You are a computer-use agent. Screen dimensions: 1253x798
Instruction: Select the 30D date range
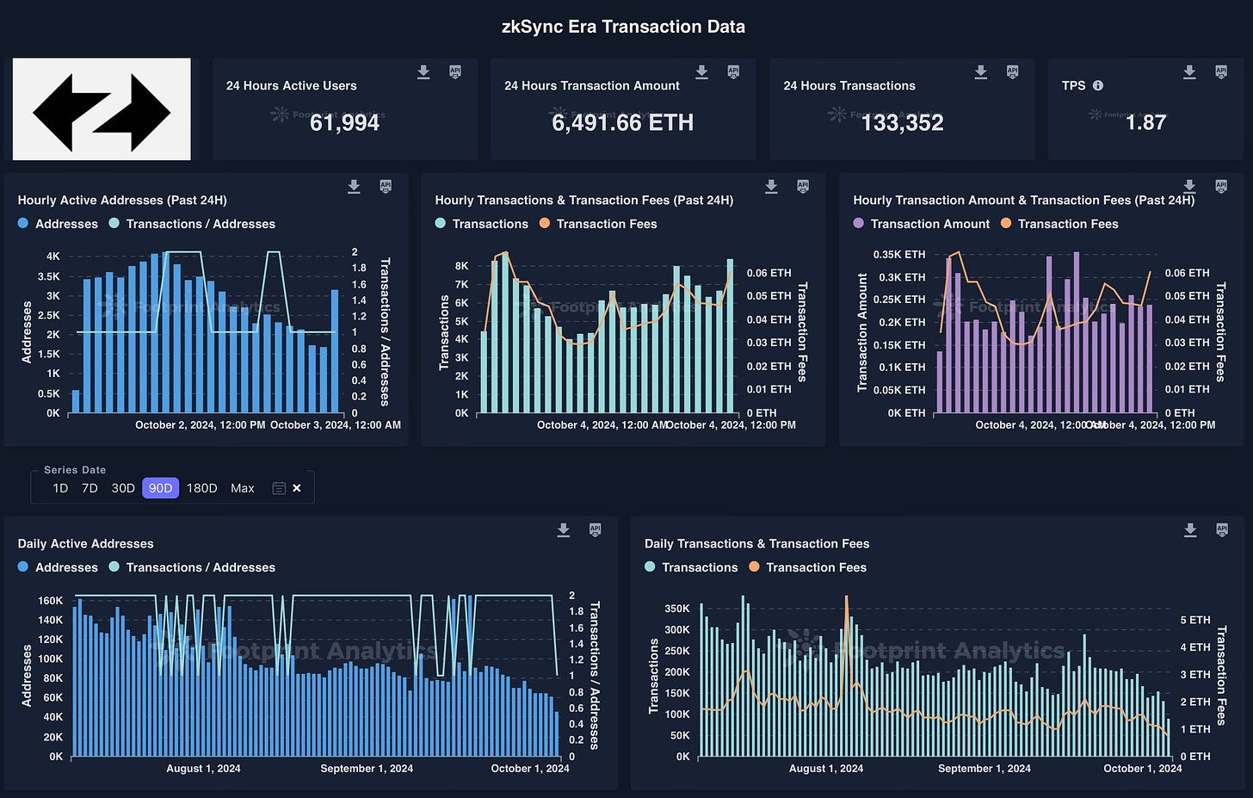(123, 488)
